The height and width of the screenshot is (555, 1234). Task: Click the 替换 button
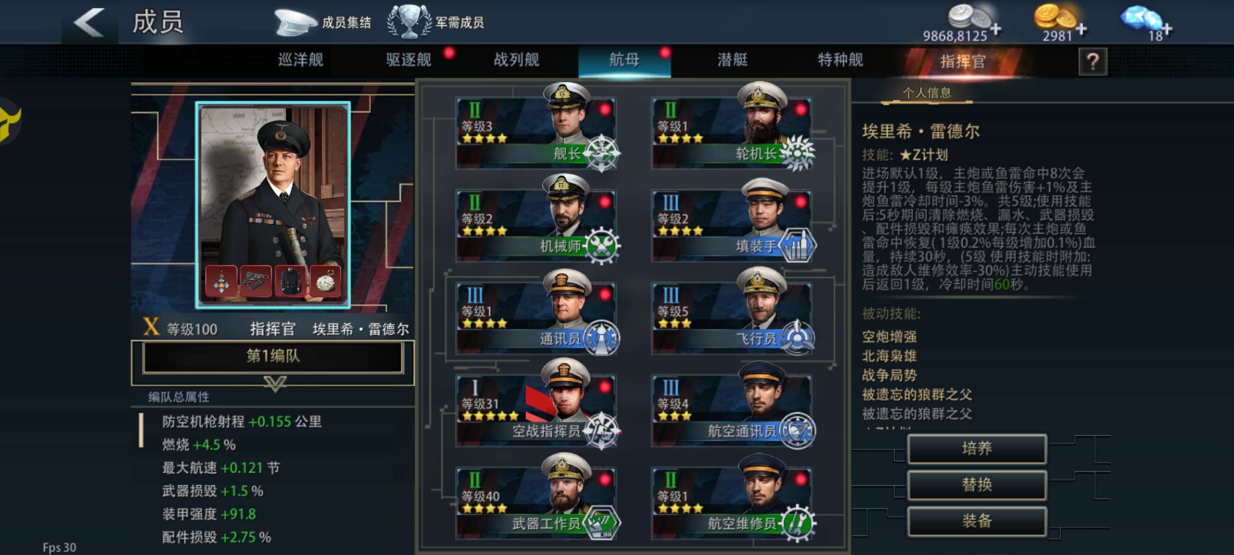(x=977, y=484)
